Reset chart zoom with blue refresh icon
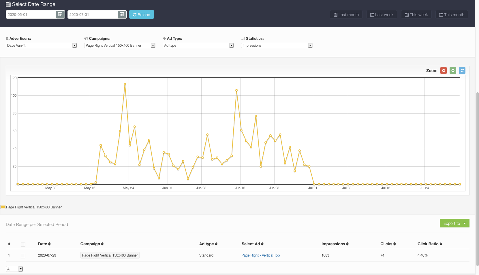Viewport: 479px width, 275px height. point(462,71)
